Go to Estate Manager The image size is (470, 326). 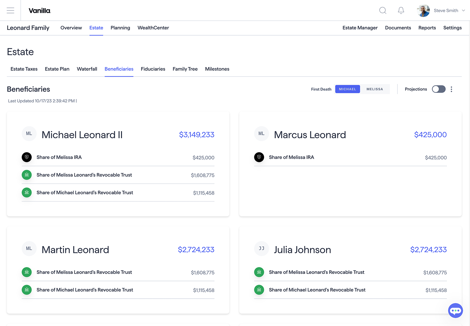pos(360,28)
